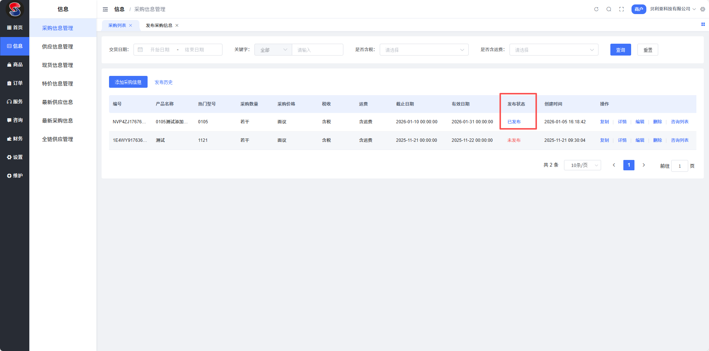
Task: Open the 发布历史 link
Action: (x=164, y=82)
